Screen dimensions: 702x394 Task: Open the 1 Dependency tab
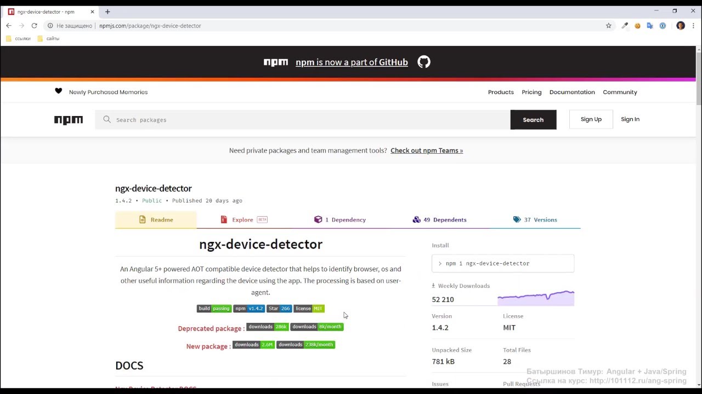coord(339,219)
